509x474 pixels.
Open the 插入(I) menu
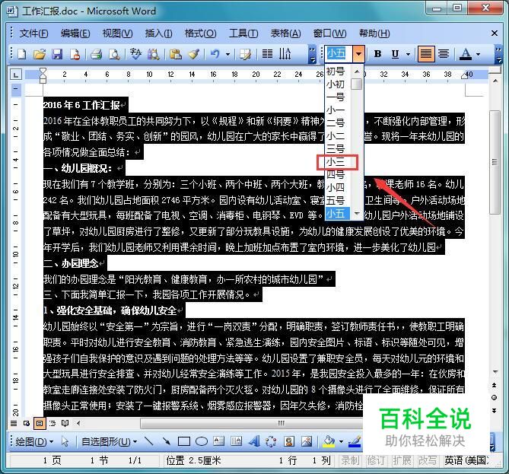pyautogui.click(x=158, y=33)
